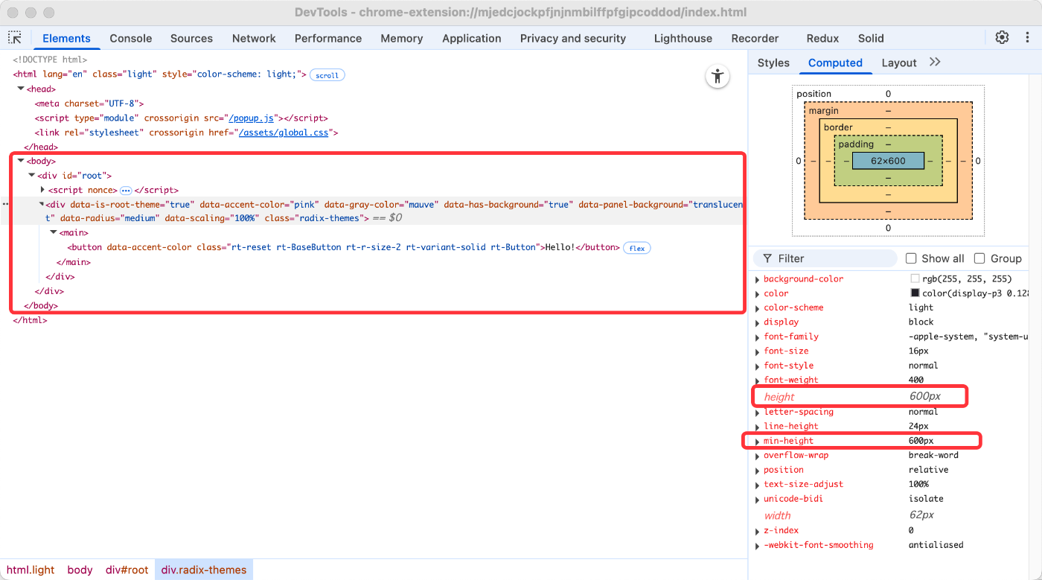Click the -webkit-font-smoothing antialiased value
This screenshot has height=580, width=1042.
tap(936, 546)
